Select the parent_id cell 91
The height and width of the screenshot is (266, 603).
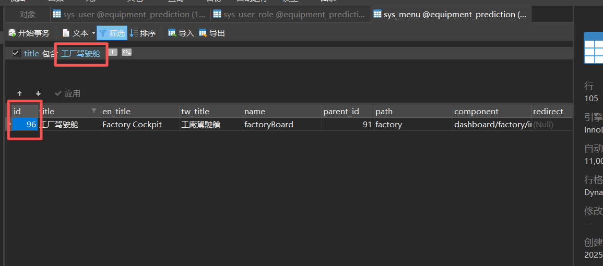pos(348,125)
